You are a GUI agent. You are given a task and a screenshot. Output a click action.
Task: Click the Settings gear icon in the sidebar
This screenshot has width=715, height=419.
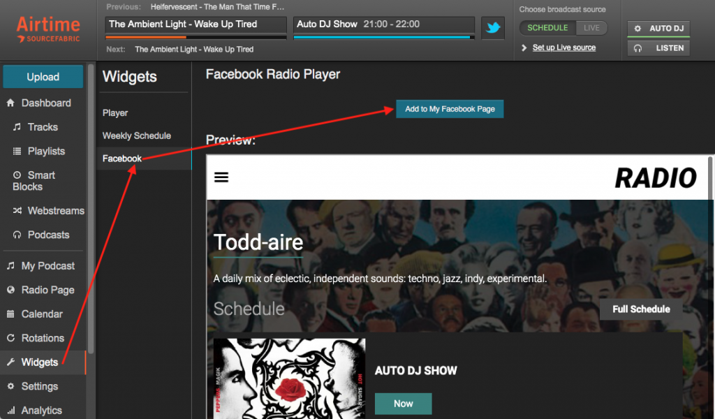(10, 387)
